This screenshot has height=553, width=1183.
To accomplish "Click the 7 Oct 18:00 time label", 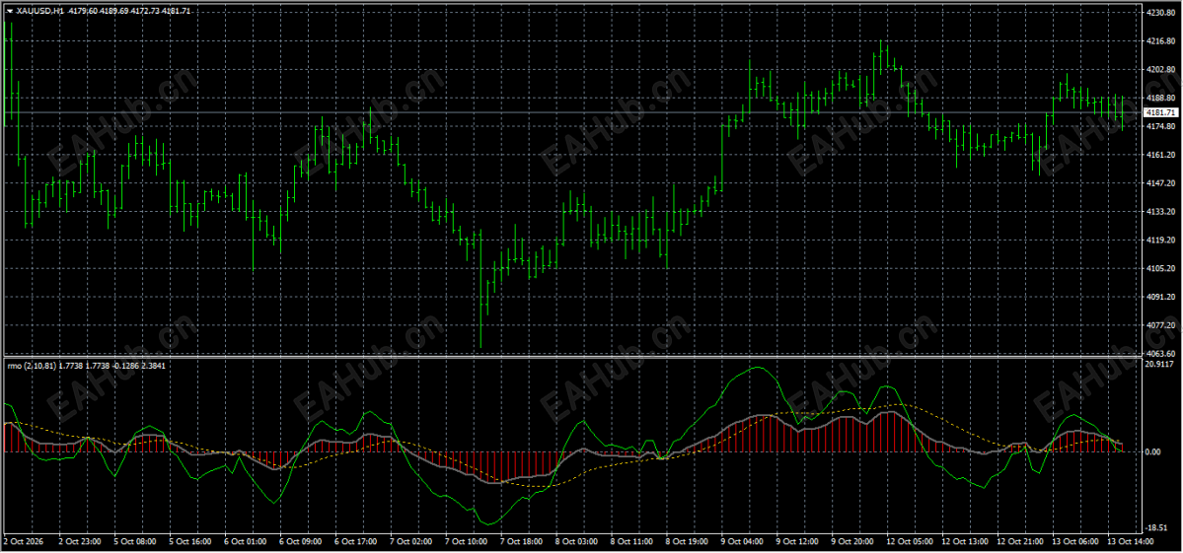I will (521, 541).
